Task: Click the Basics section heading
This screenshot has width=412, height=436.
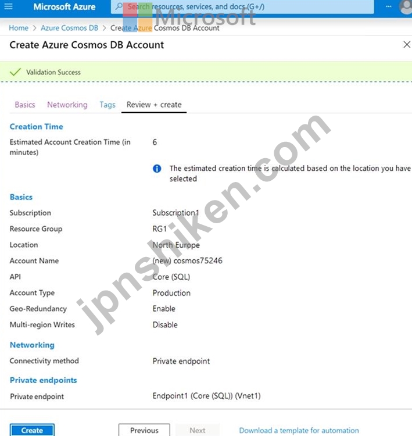Action: [21, 197]
